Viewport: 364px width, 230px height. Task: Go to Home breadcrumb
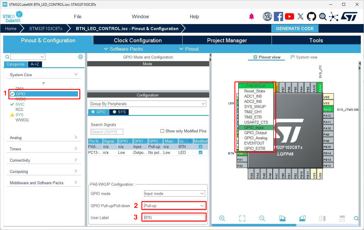click(x=11, y=28)
